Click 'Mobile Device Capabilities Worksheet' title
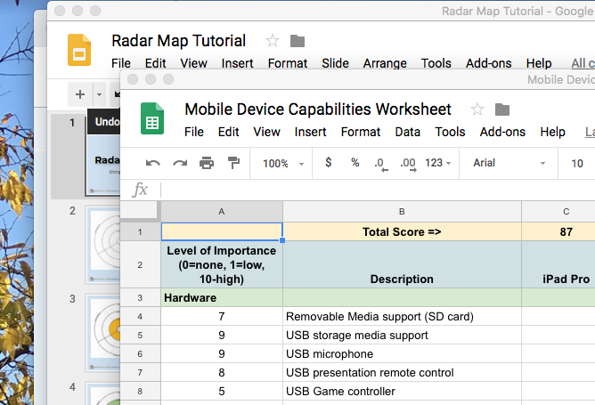Viewport: 595px width, 405px height. 318,109
